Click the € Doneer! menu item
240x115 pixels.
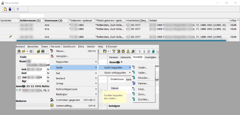coord(111,46)
